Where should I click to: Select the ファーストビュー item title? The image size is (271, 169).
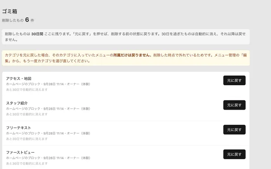[x=20, y=152]
